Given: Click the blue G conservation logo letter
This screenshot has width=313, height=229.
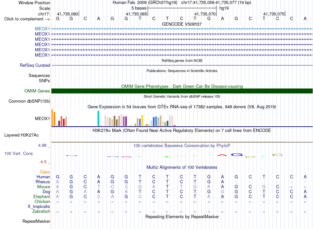Looking at the screenshot, I should (237, 154).
